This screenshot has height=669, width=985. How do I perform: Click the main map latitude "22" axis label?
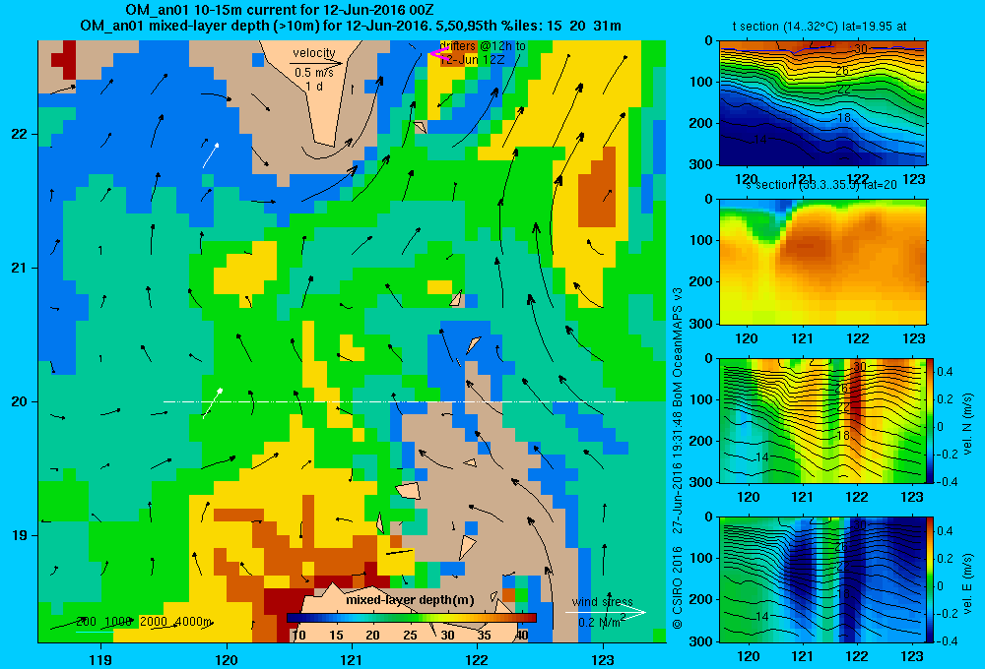point(20,134)
